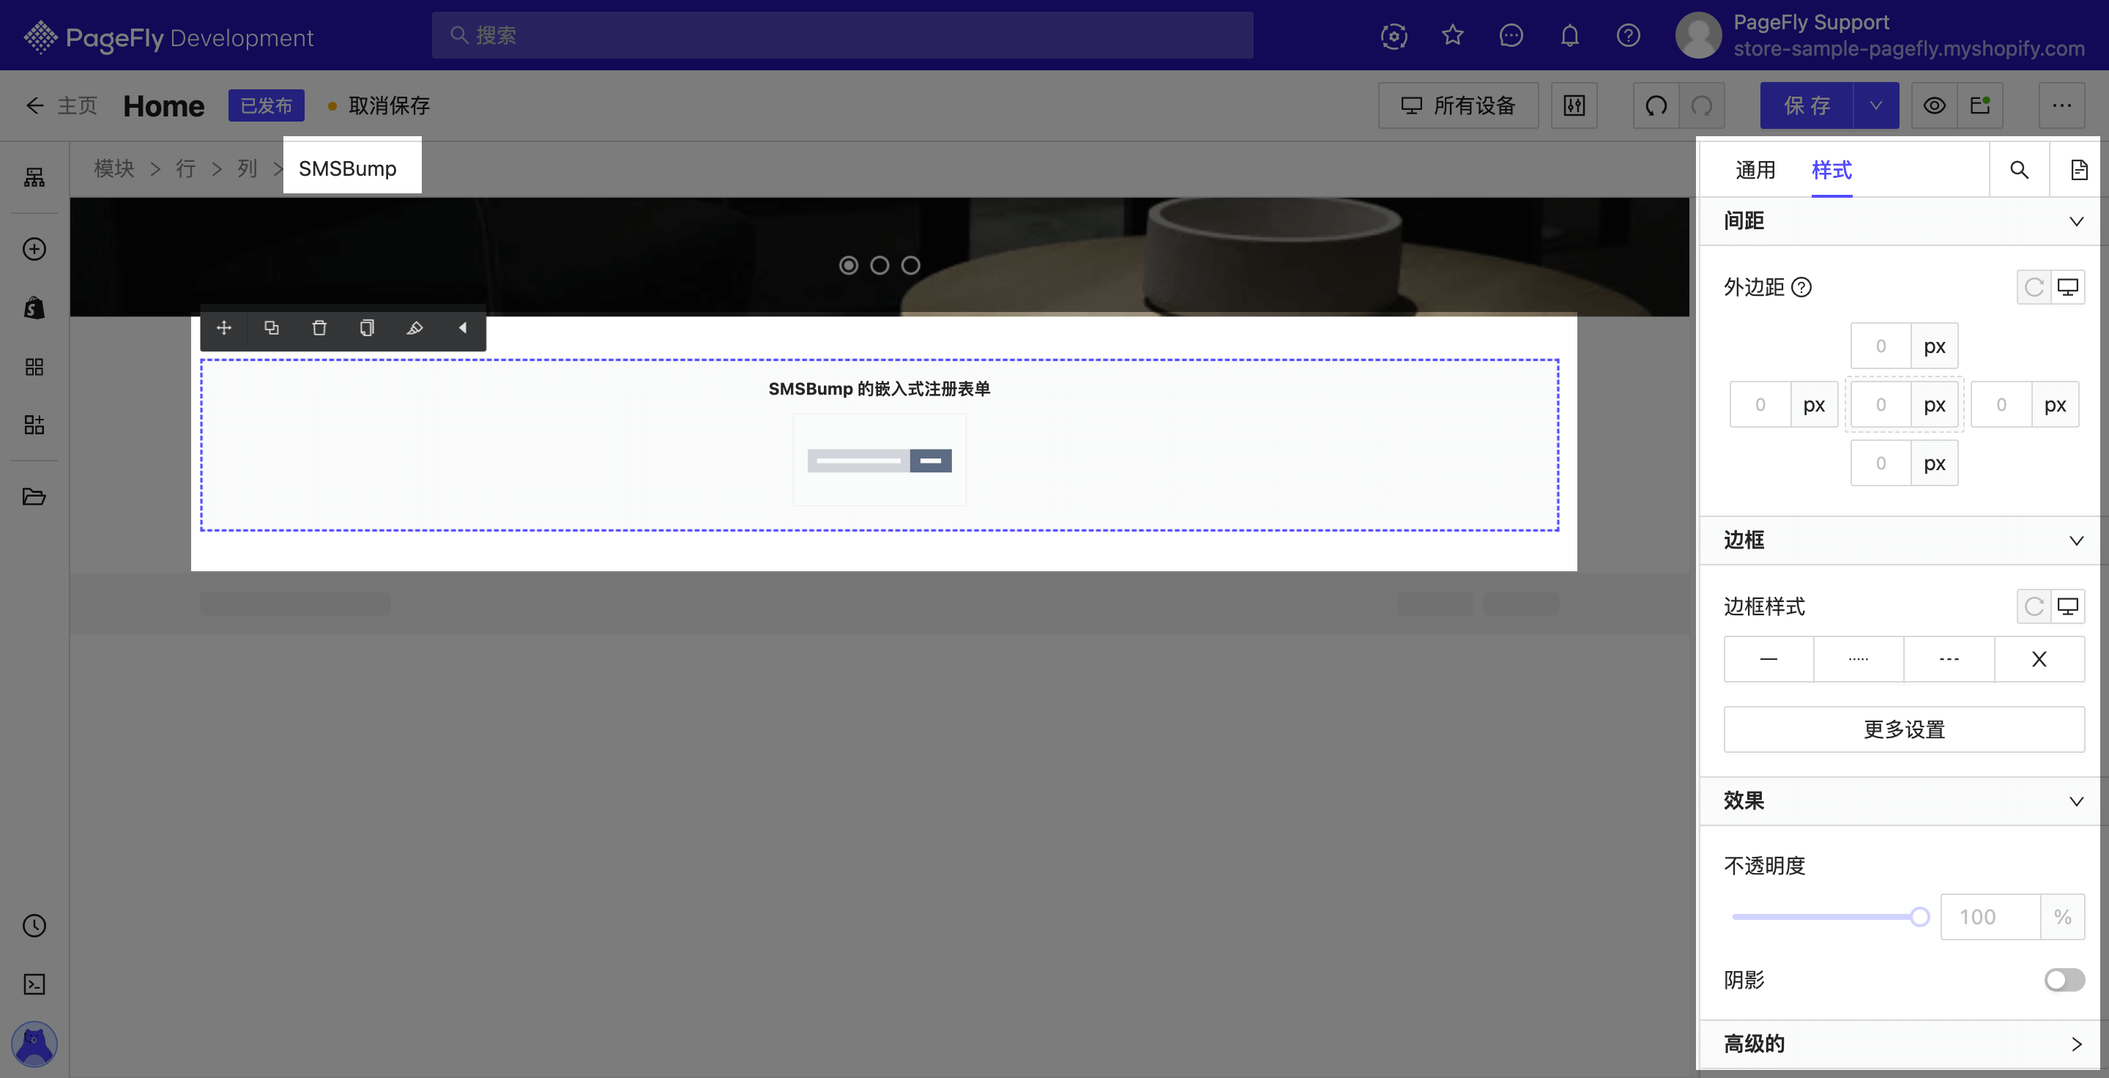
Task: Reset the margin values
Action: point(2034,287)
